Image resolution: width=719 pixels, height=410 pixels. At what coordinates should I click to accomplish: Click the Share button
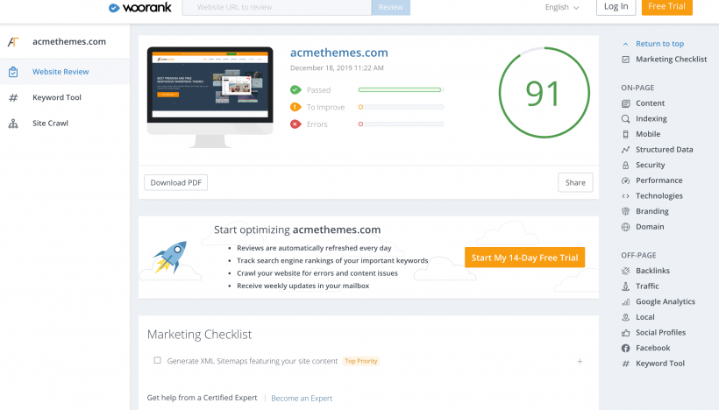575,182
